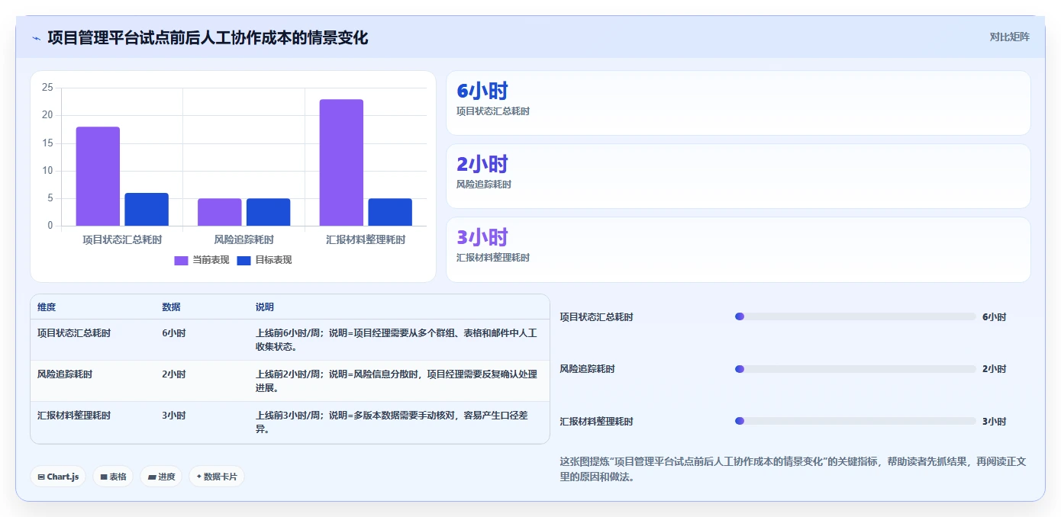This screenshot has height=517, width=1061.
Task: Click the 2小时 value after the progress bar
Action: click(x=994, y=369)
